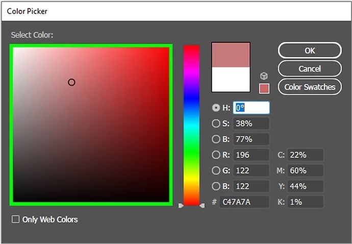The image size is (352, 244).
Task: Click the C cyan percentage field
Action: (x=305, y=155)
